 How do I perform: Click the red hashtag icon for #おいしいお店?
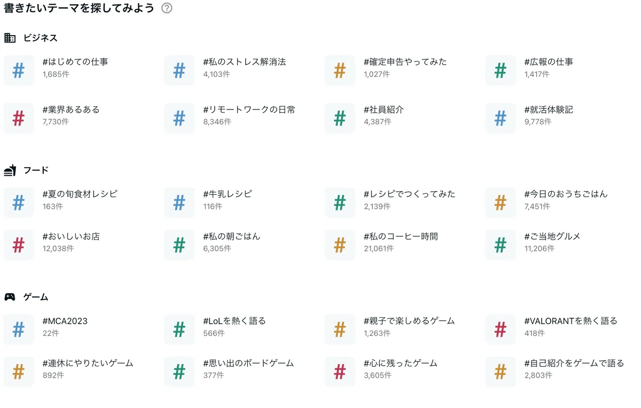(19, 245)
